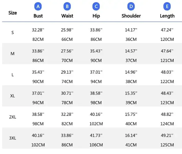Select the XL size row label
The width and height of the screenshot is (182, 154).
(12, 96)
